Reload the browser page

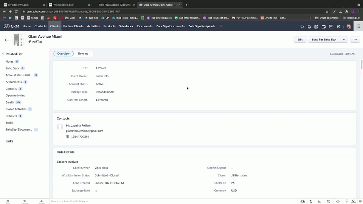pos(16,12)
